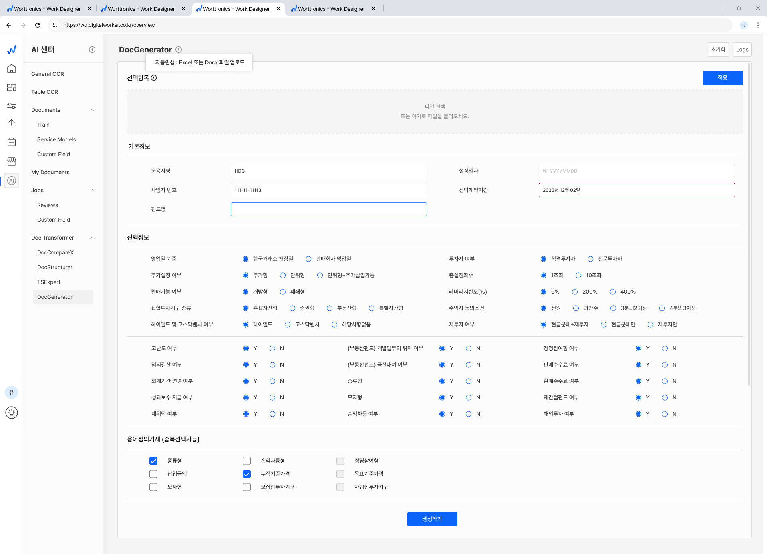
Task: Click the store marketplace icon in sidebar
Action: pyautogui.click(x=12, y=161)
